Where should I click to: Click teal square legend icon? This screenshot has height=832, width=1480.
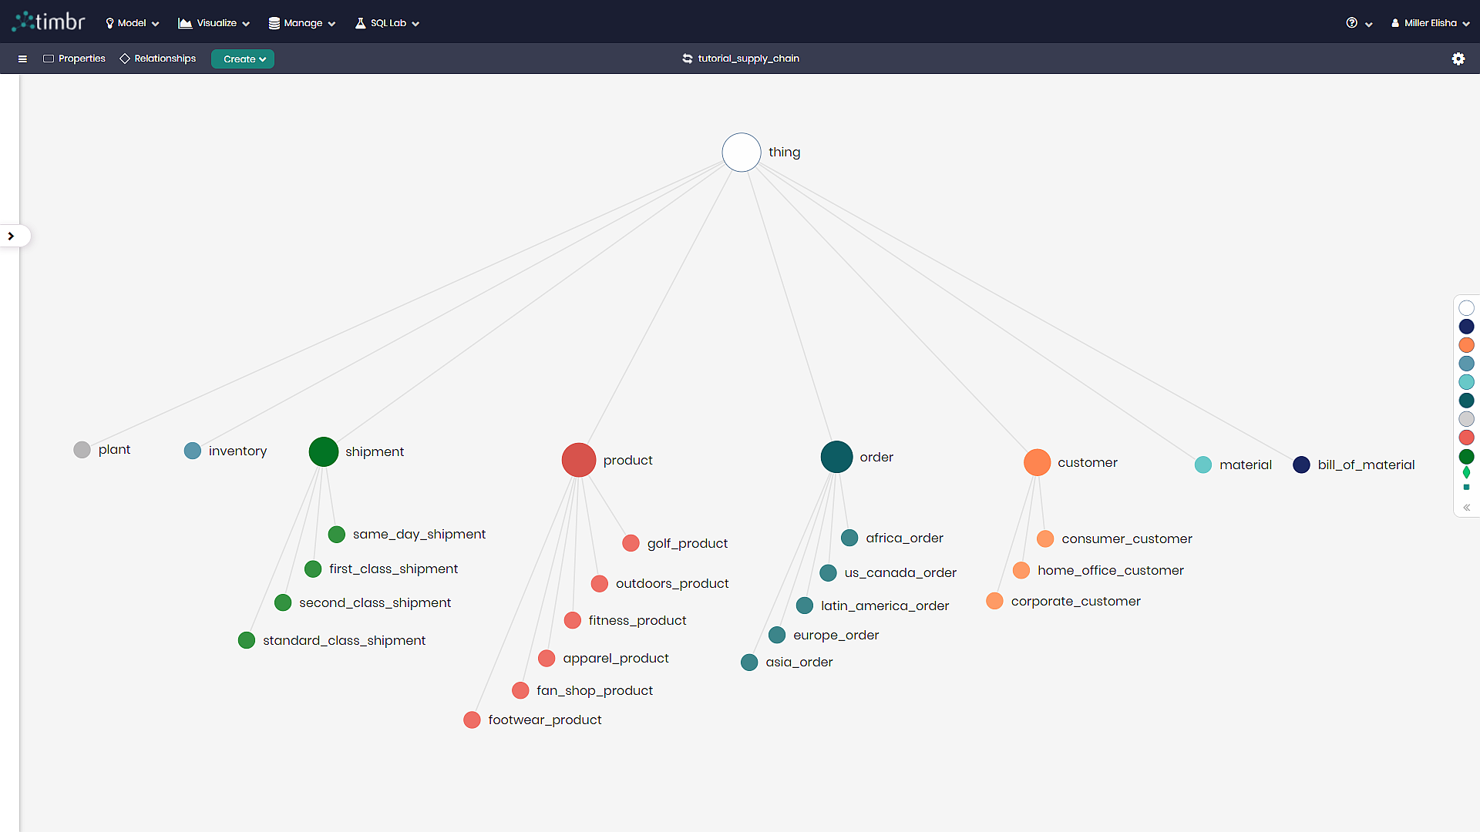pyautogui.click(x=1466, y=487)
